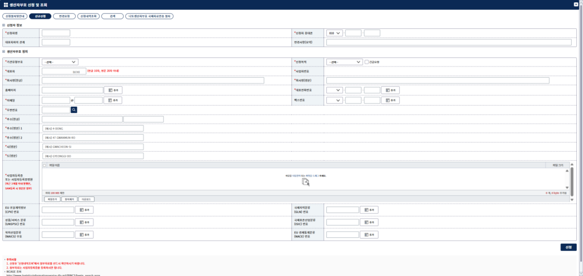Open the fourth tab for application history
Viewport: 583px width, 276px height.
(89, 16)
